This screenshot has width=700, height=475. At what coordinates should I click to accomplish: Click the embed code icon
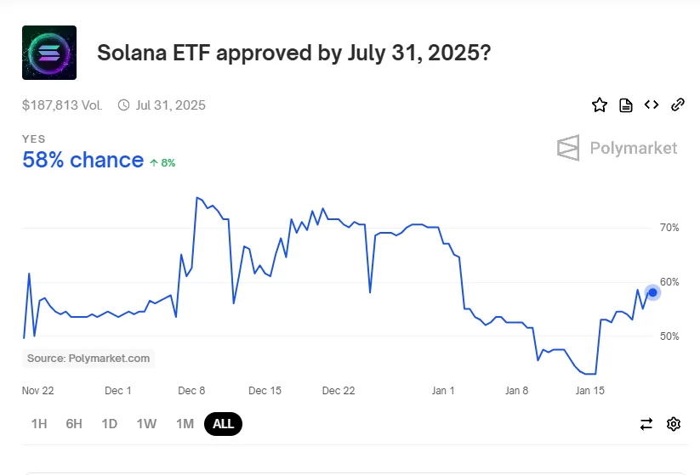point(652,105)
